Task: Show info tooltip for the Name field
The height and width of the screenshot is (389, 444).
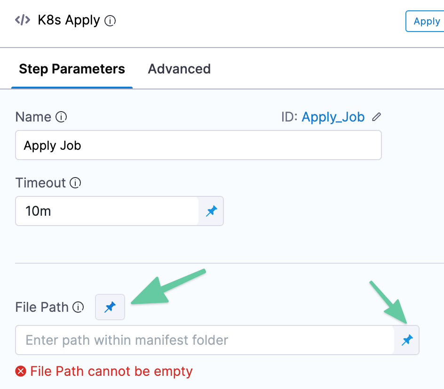Action: [x=61, y=117]
